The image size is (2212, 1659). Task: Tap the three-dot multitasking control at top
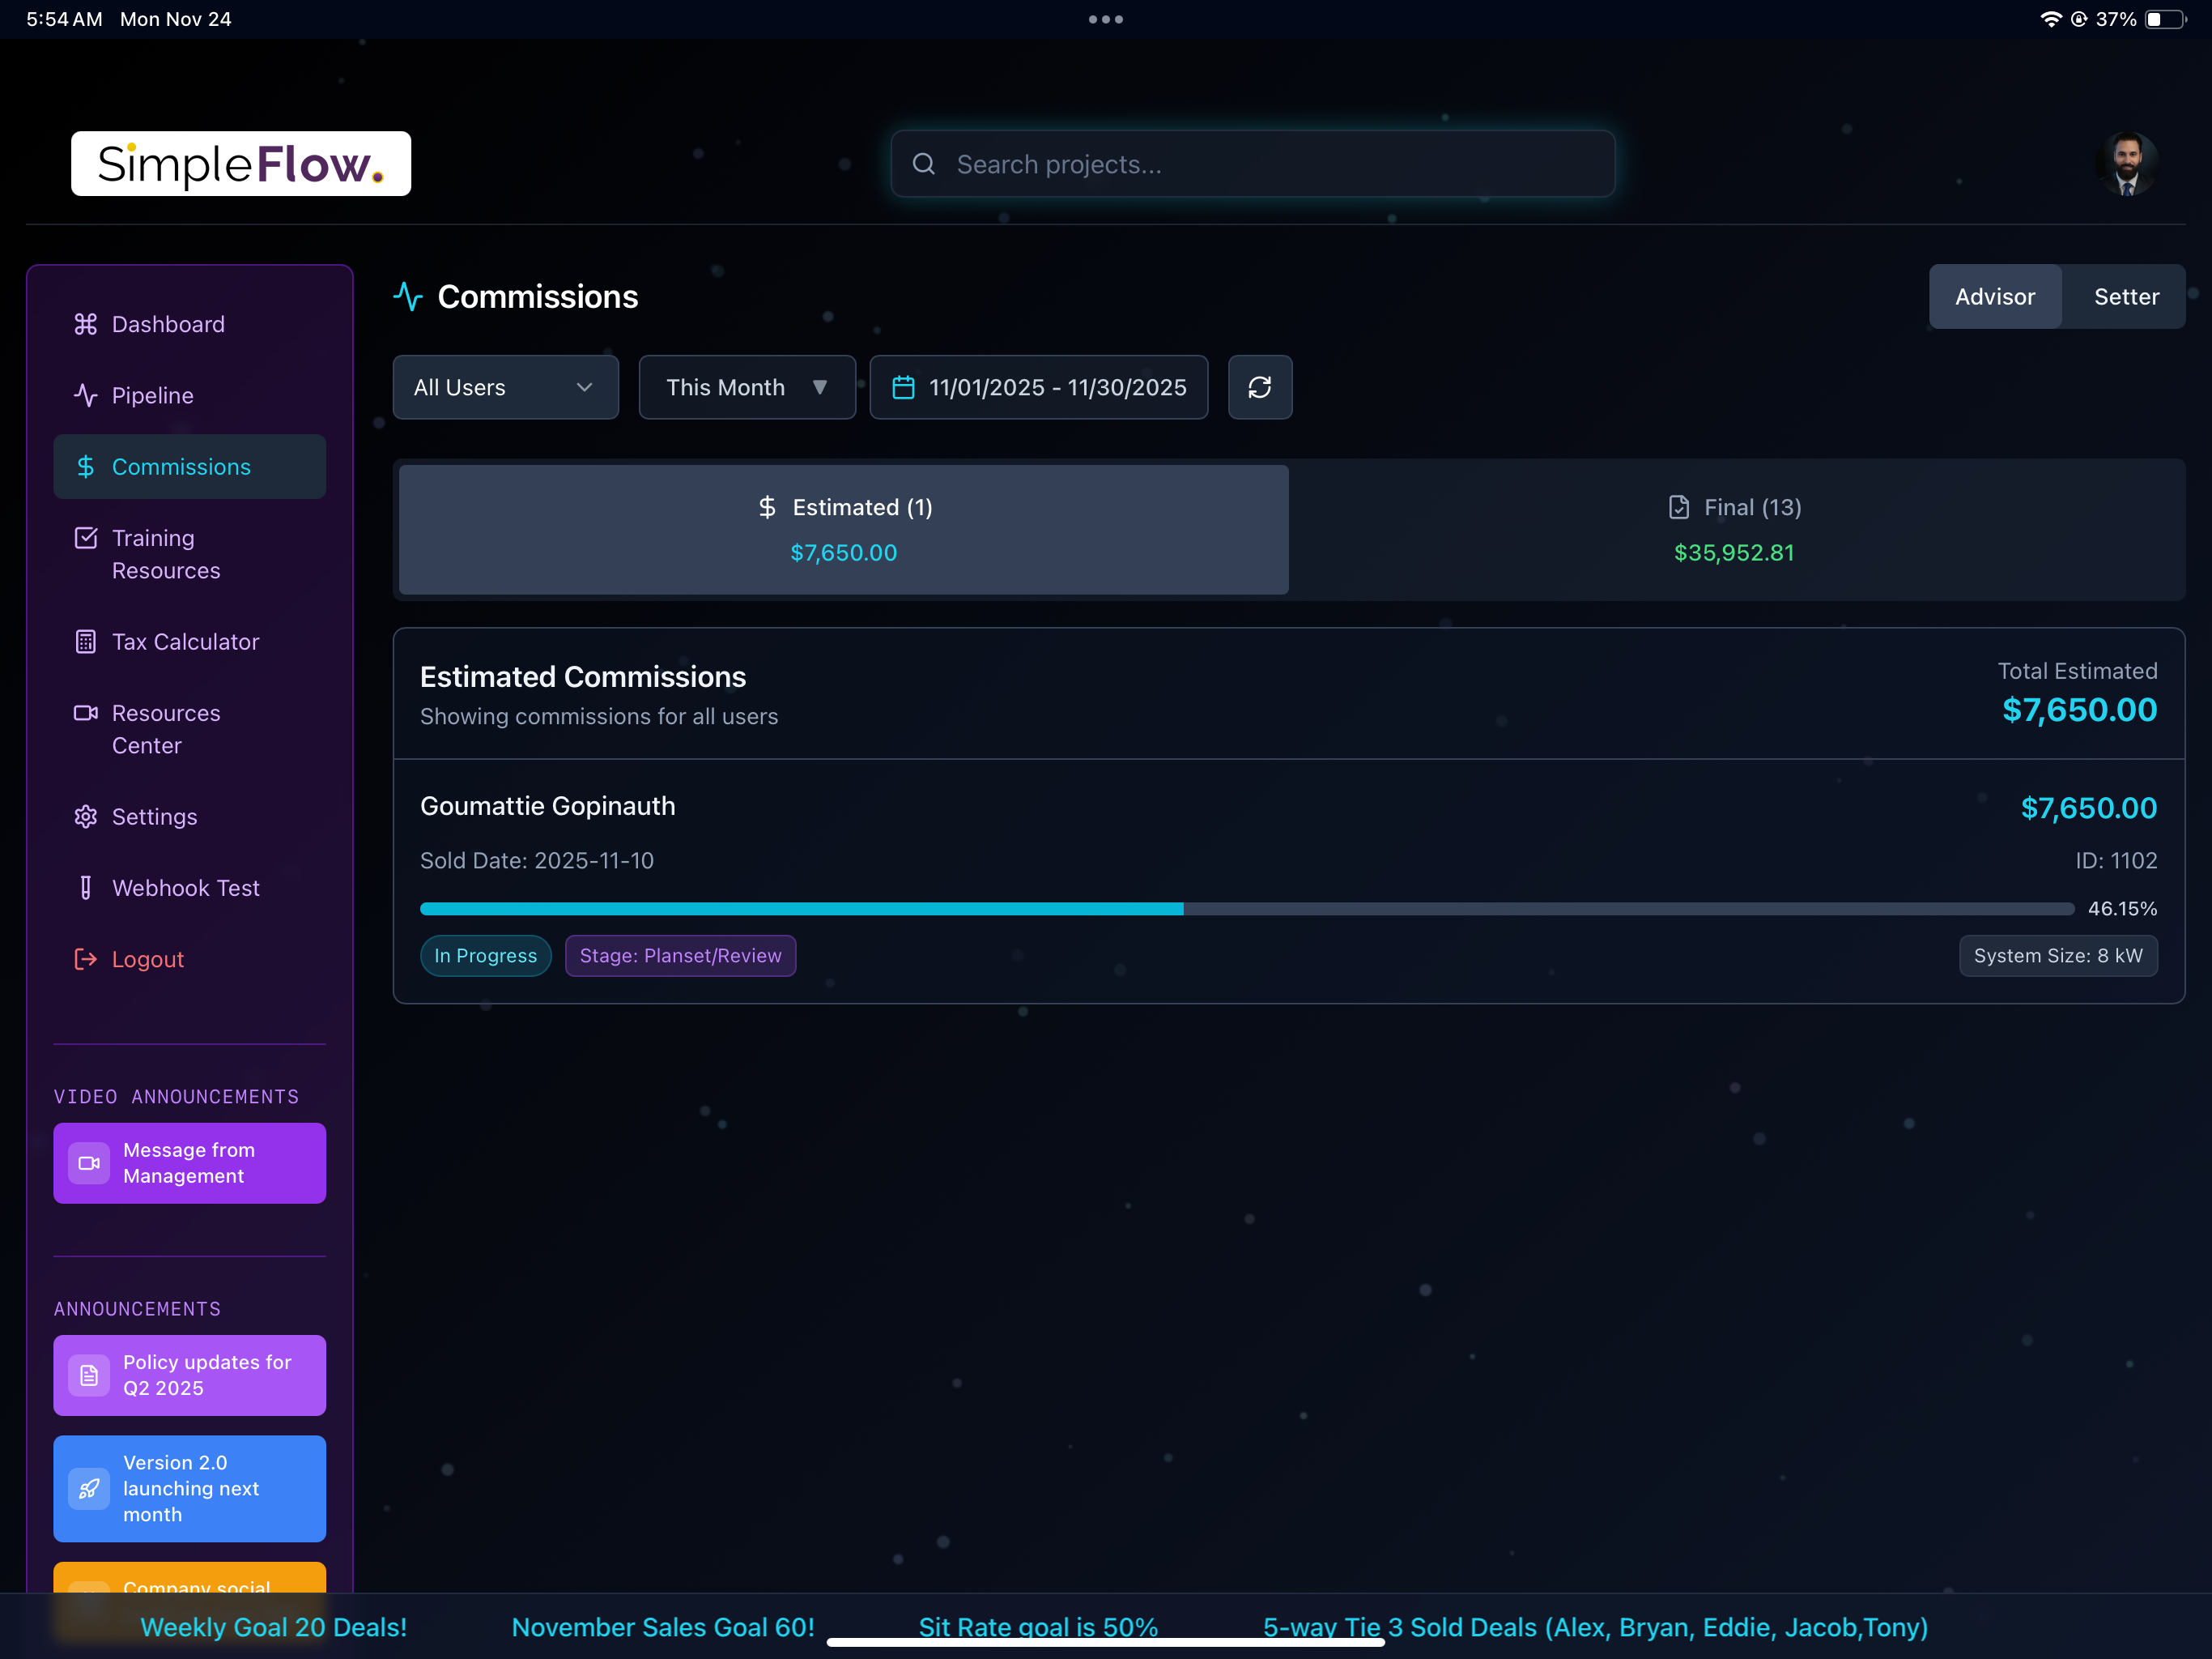(1106, 19)
